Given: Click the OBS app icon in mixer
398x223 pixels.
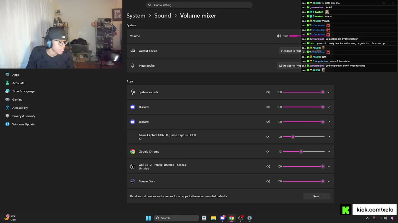Looking at the screenshot, I should point(133,166).
